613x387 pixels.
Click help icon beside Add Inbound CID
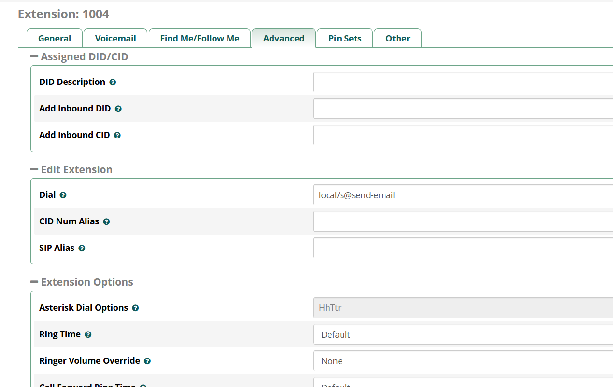[x=117, y=136]
